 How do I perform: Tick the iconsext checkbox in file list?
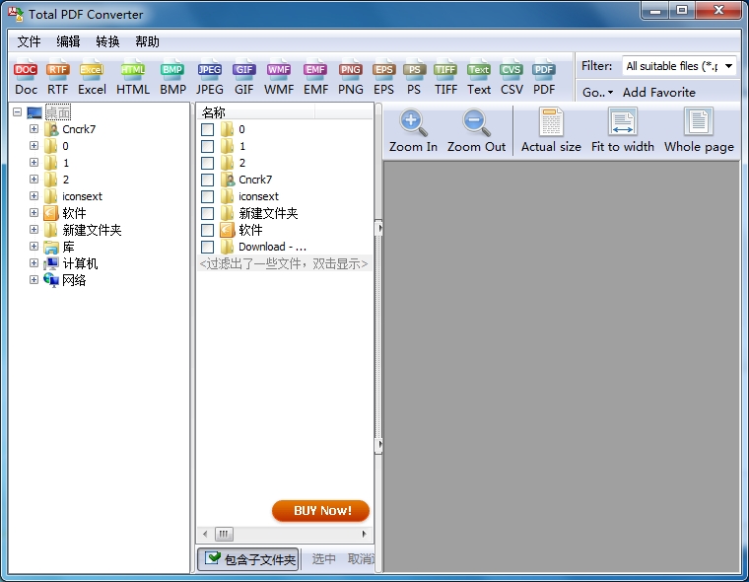[207, 196]
